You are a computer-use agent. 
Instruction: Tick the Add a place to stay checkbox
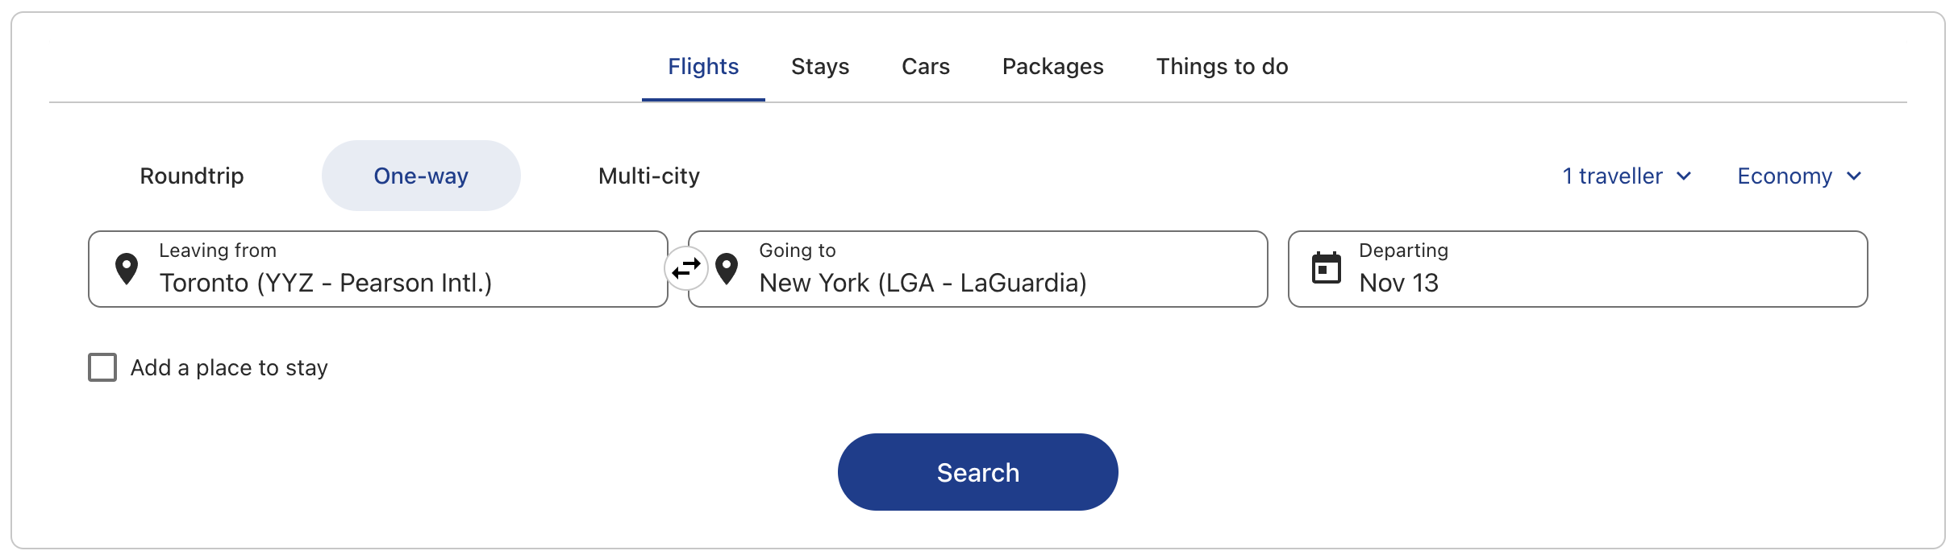[x=102, y=367]
